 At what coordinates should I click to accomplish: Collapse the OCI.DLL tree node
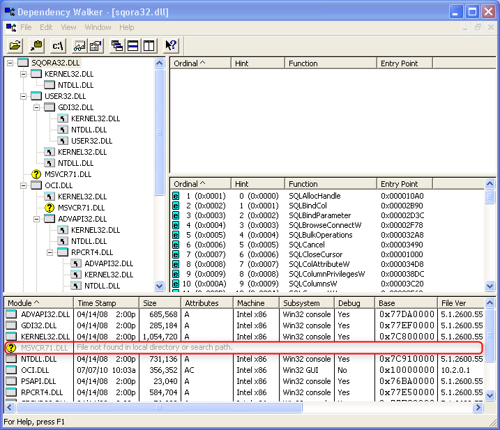(23, 186)
